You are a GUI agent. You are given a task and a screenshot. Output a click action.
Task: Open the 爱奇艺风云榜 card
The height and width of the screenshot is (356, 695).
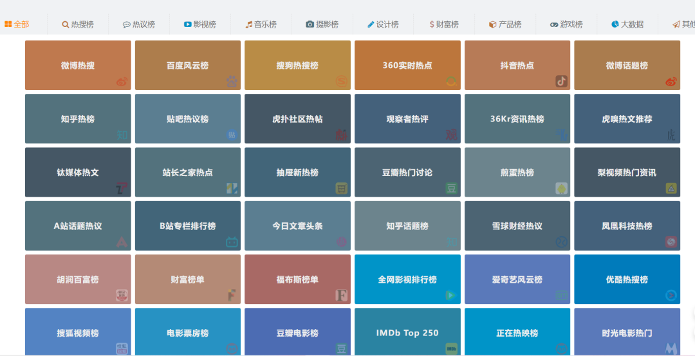(517, 280)
